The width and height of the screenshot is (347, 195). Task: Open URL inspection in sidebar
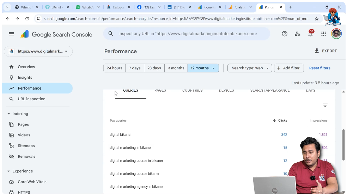point(37,99)
